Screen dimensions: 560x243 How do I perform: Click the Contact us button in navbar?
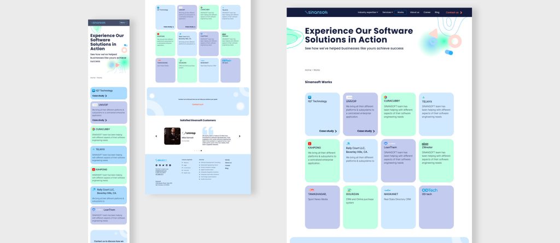tap(453, 12)
